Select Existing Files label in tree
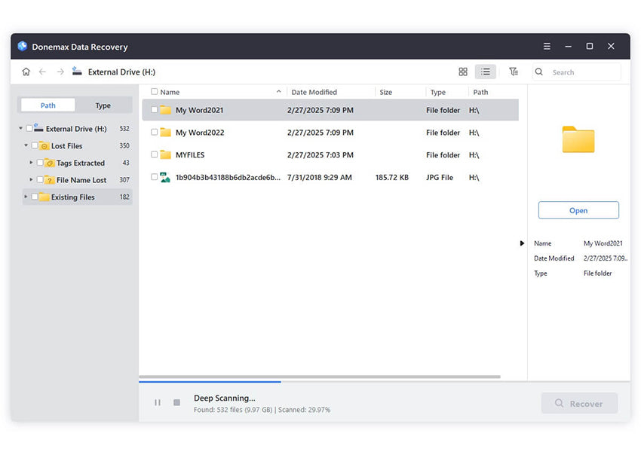 (72, 197)
